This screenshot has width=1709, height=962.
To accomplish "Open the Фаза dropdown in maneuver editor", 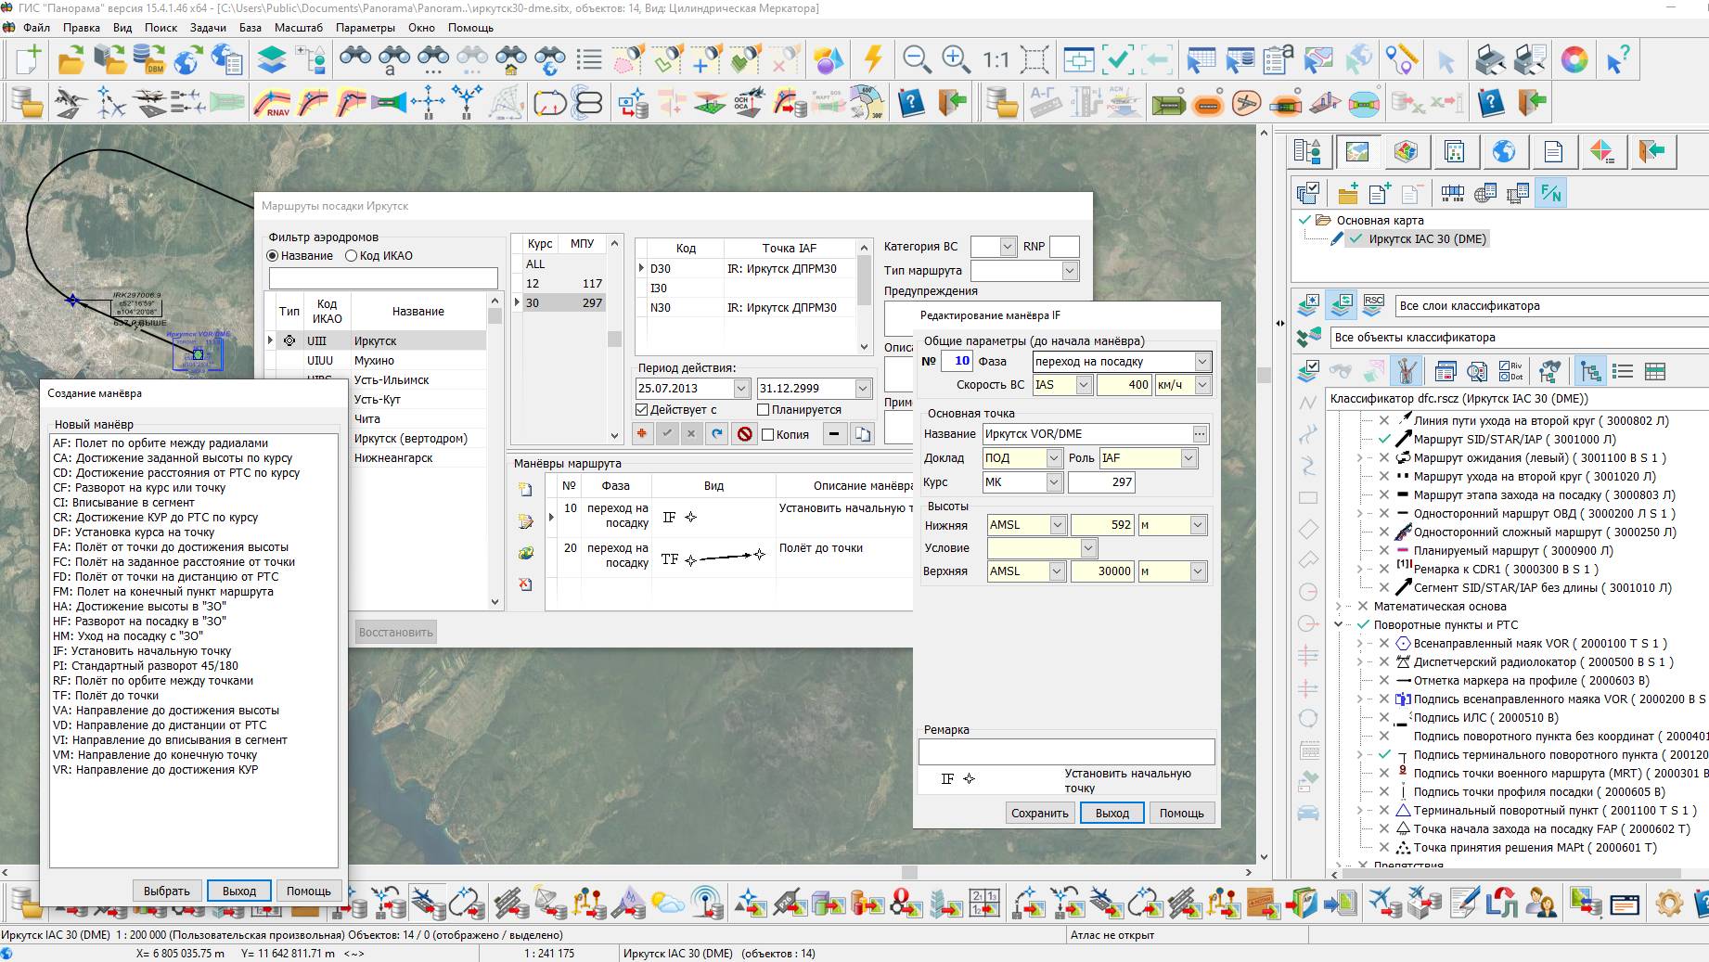I will pyautogui.click(x=1202, y=362).
